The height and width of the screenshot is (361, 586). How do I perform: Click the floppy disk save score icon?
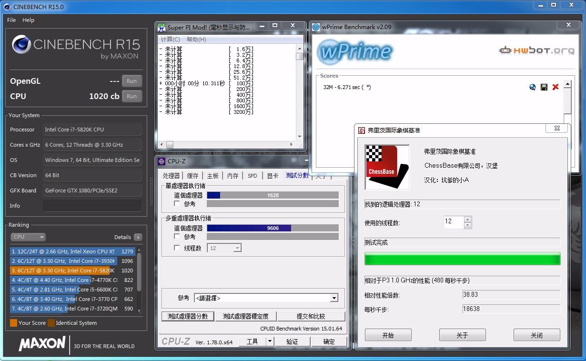click(x=544, y=87)
